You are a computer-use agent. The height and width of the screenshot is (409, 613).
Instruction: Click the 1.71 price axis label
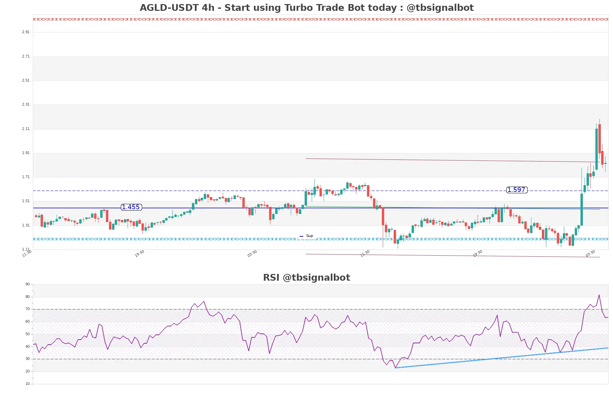click(x=26, y=177)
